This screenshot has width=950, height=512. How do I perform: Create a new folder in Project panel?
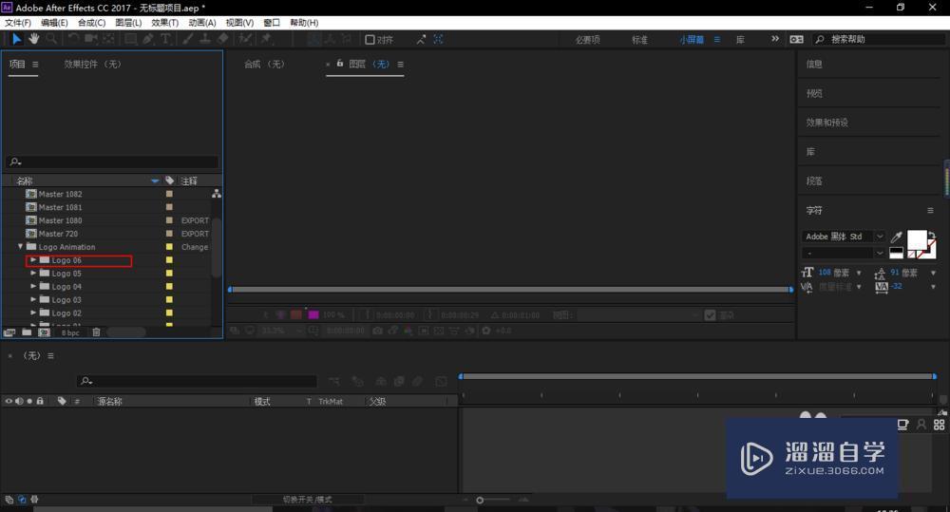click(x=27, y=332)
